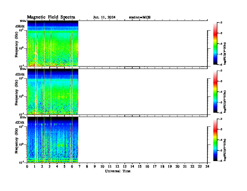Click the hour "10" time-axis label
This screenshot has height=191, width=247.
click(x=102, y=167)
